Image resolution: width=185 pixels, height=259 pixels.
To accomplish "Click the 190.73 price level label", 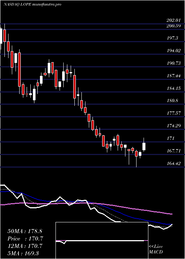I will pos(174,63).
